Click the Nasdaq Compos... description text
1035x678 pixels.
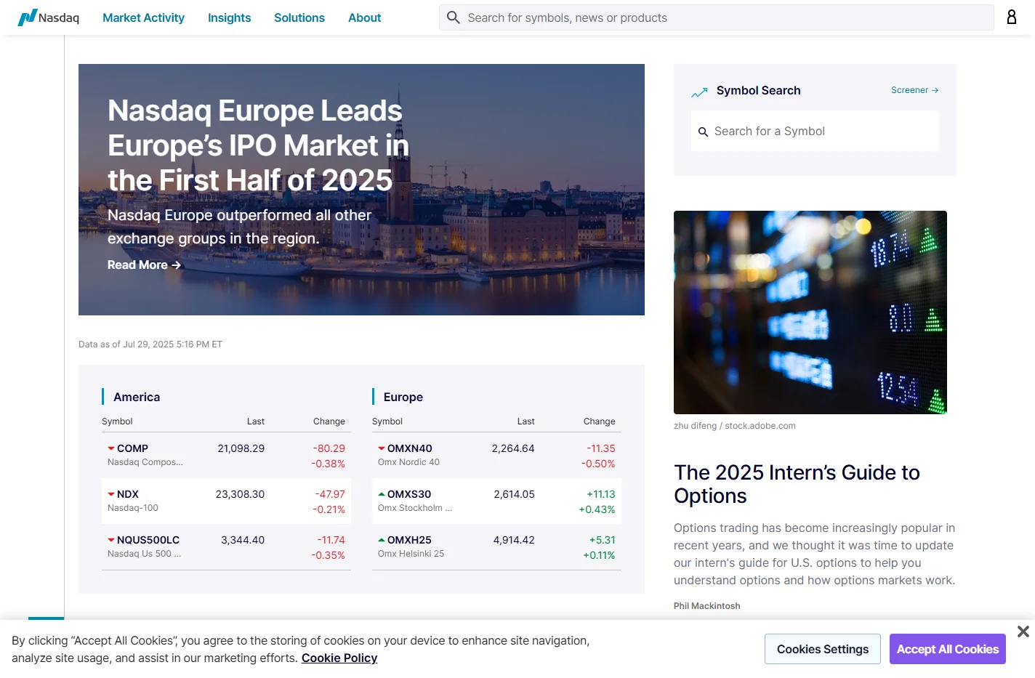[x=145, y=462]
